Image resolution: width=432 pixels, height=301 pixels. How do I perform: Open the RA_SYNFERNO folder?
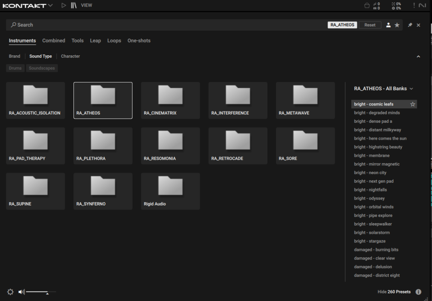click(103, 191)
